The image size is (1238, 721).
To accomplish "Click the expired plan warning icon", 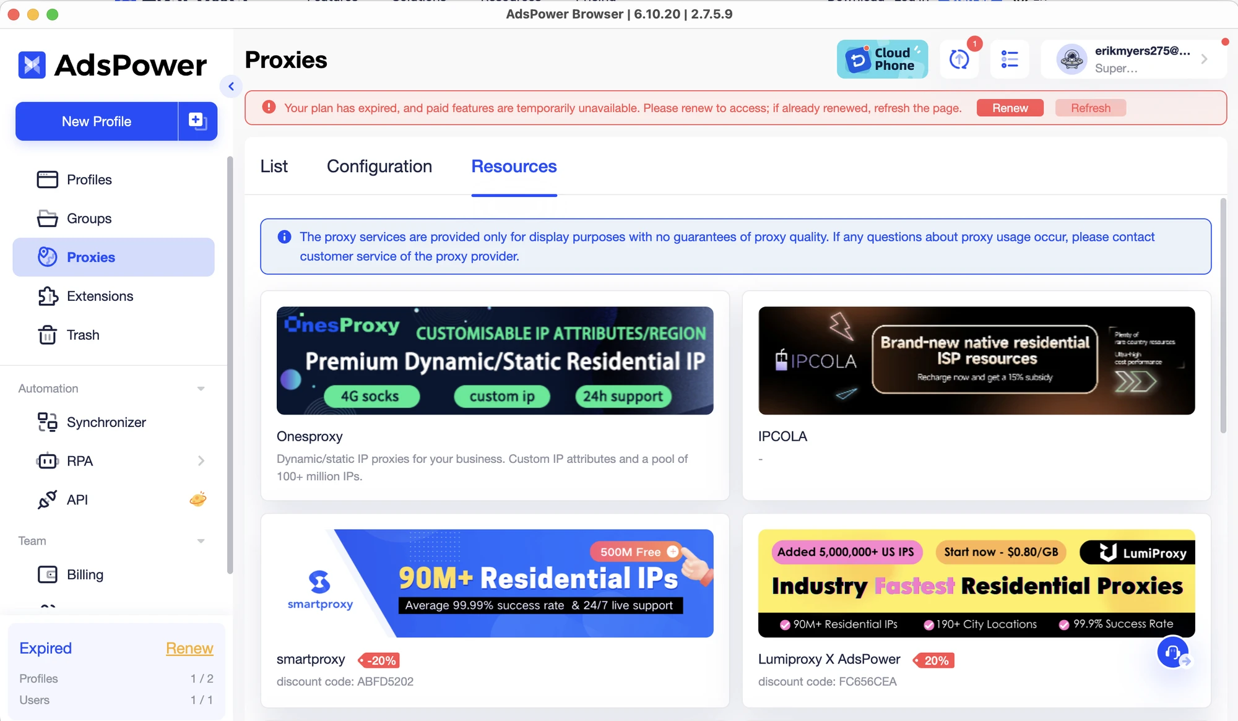I will pos(269,107).
